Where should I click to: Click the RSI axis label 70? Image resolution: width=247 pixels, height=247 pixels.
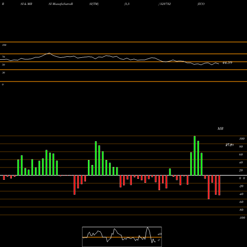coord(3,57)
